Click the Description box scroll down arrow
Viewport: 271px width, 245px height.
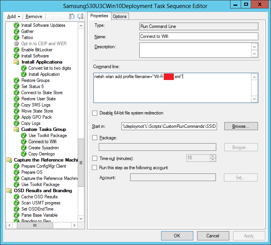pos(255,54)
